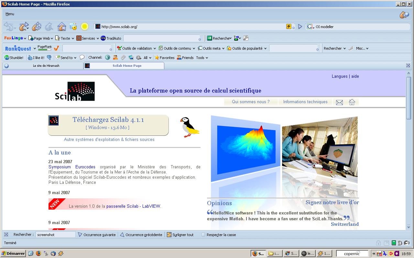Image resolution: width=414 pixels, height=258 pixels.
Task: Click the envelope contact icon on Scilab page
Action: 339,102
